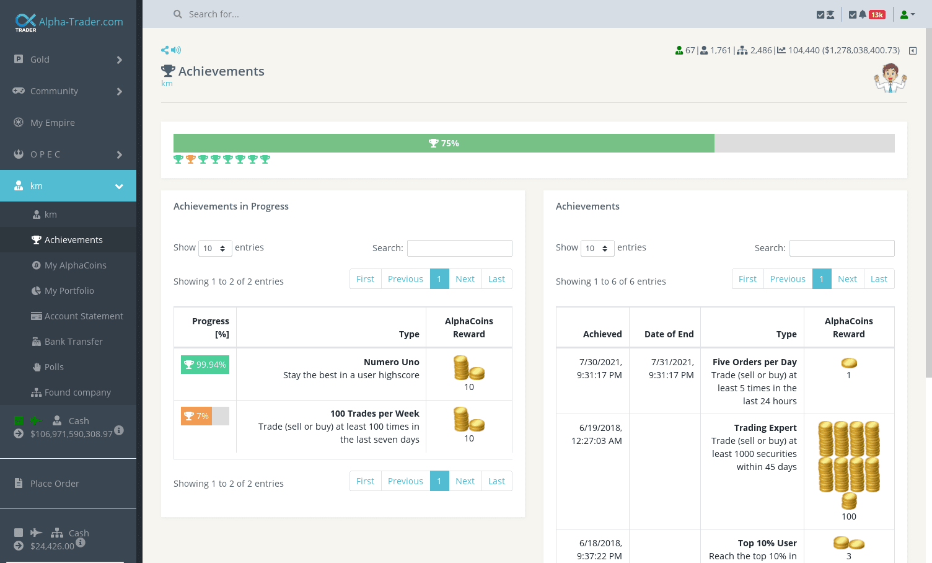Toggle grey checkbox in company cash row
This screenshot has height=563, width=932.
tap(19, 533)
